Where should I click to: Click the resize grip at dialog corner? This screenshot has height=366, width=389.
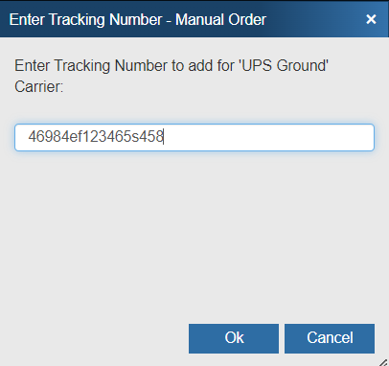coord(383,361)
